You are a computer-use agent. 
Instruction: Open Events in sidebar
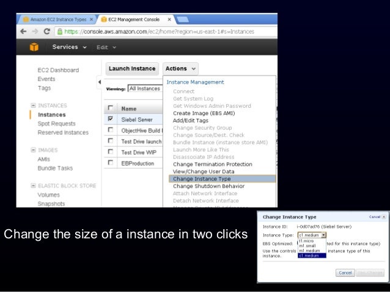tap(46, 79)
